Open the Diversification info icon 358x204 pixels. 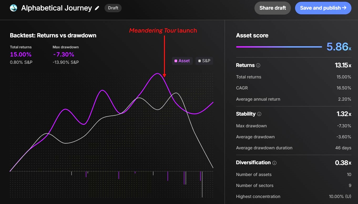[x=274, y=163]
